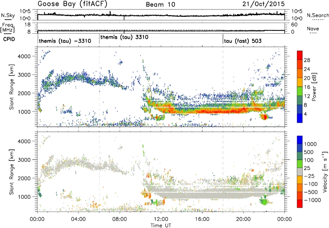Click the "12" tick on Power scale
The width and height of the screenshot is (329, 228).
(x=307, y=96)
